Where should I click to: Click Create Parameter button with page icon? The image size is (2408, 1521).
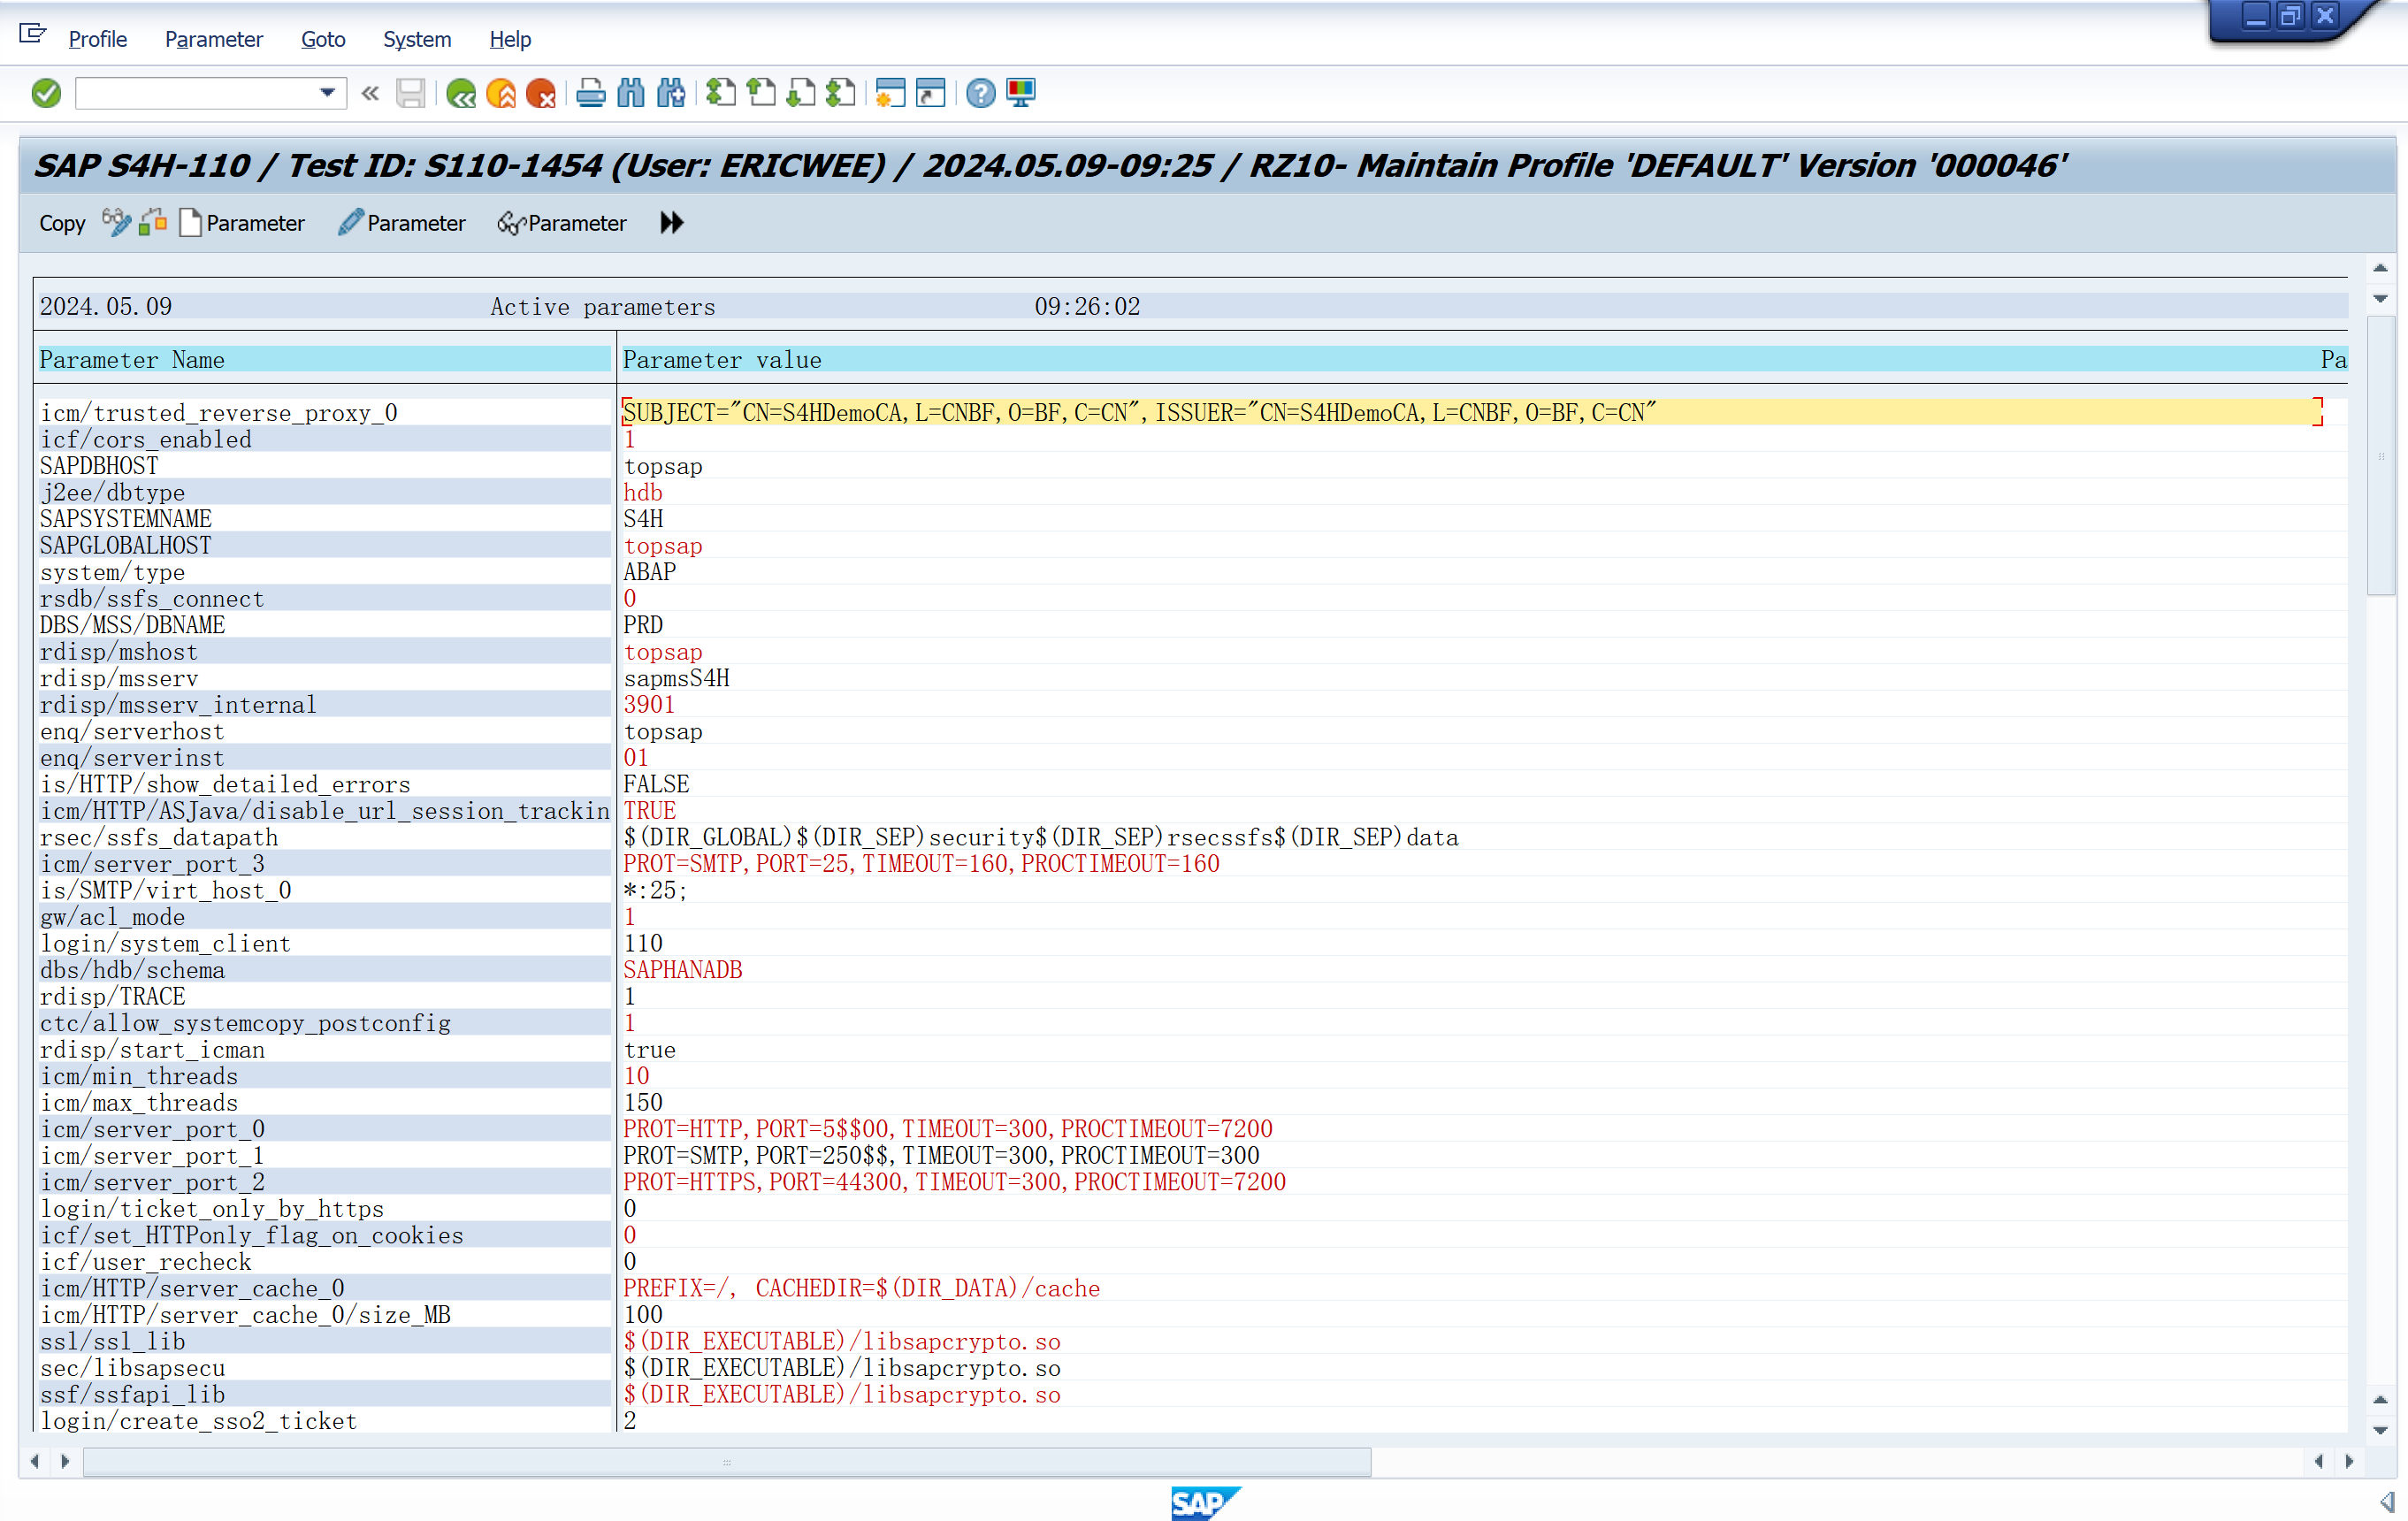(242, 222)
